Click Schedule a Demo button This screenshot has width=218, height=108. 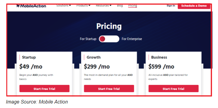(194, 6)
